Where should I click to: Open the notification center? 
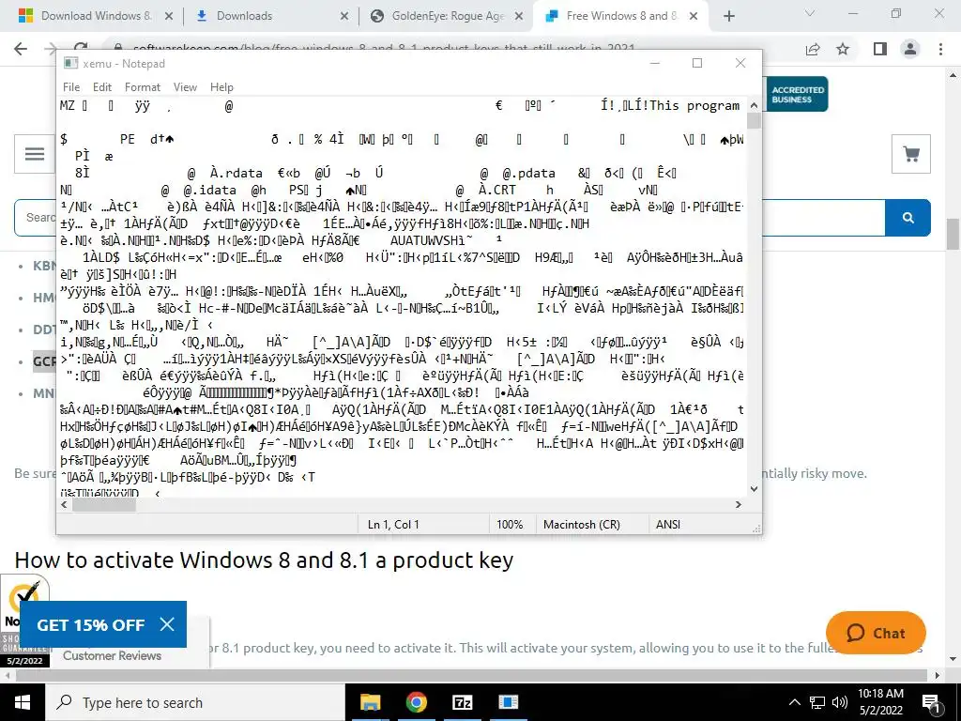[x=931, y=702]
